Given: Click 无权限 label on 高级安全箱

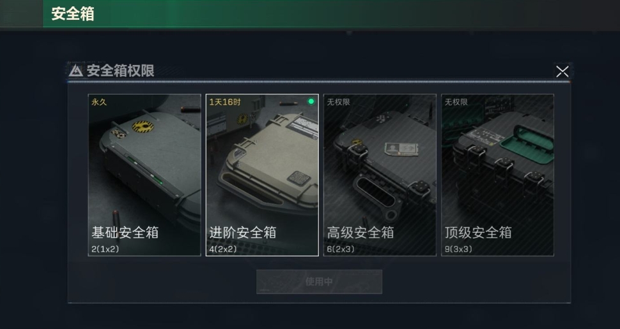Looking at the screenshot, I should coord(339,102).
